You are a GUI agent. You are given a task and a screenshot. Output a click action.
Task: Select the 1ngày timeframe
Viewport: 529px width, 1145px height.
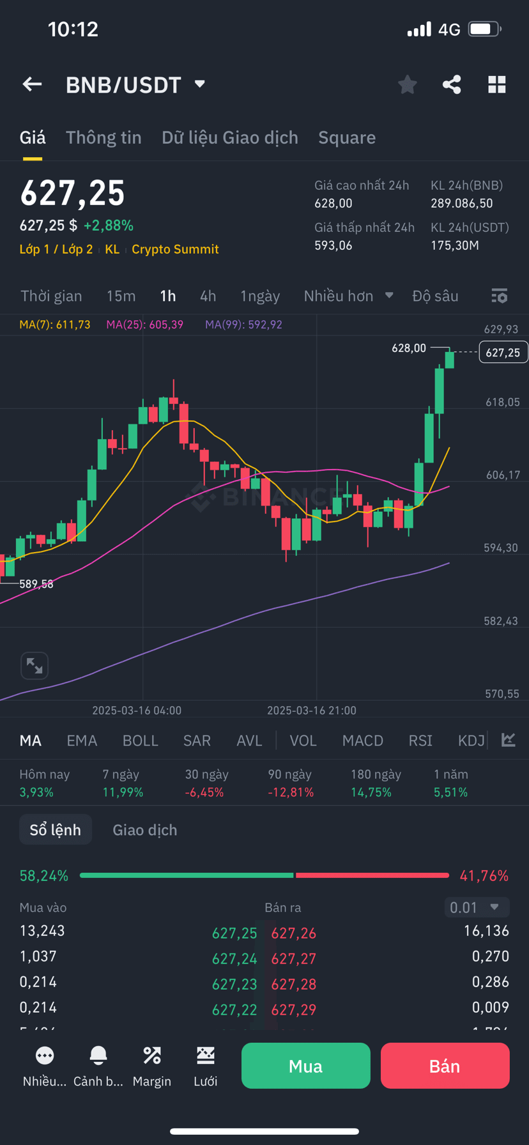pyautogui.click(x=260, y=296)
